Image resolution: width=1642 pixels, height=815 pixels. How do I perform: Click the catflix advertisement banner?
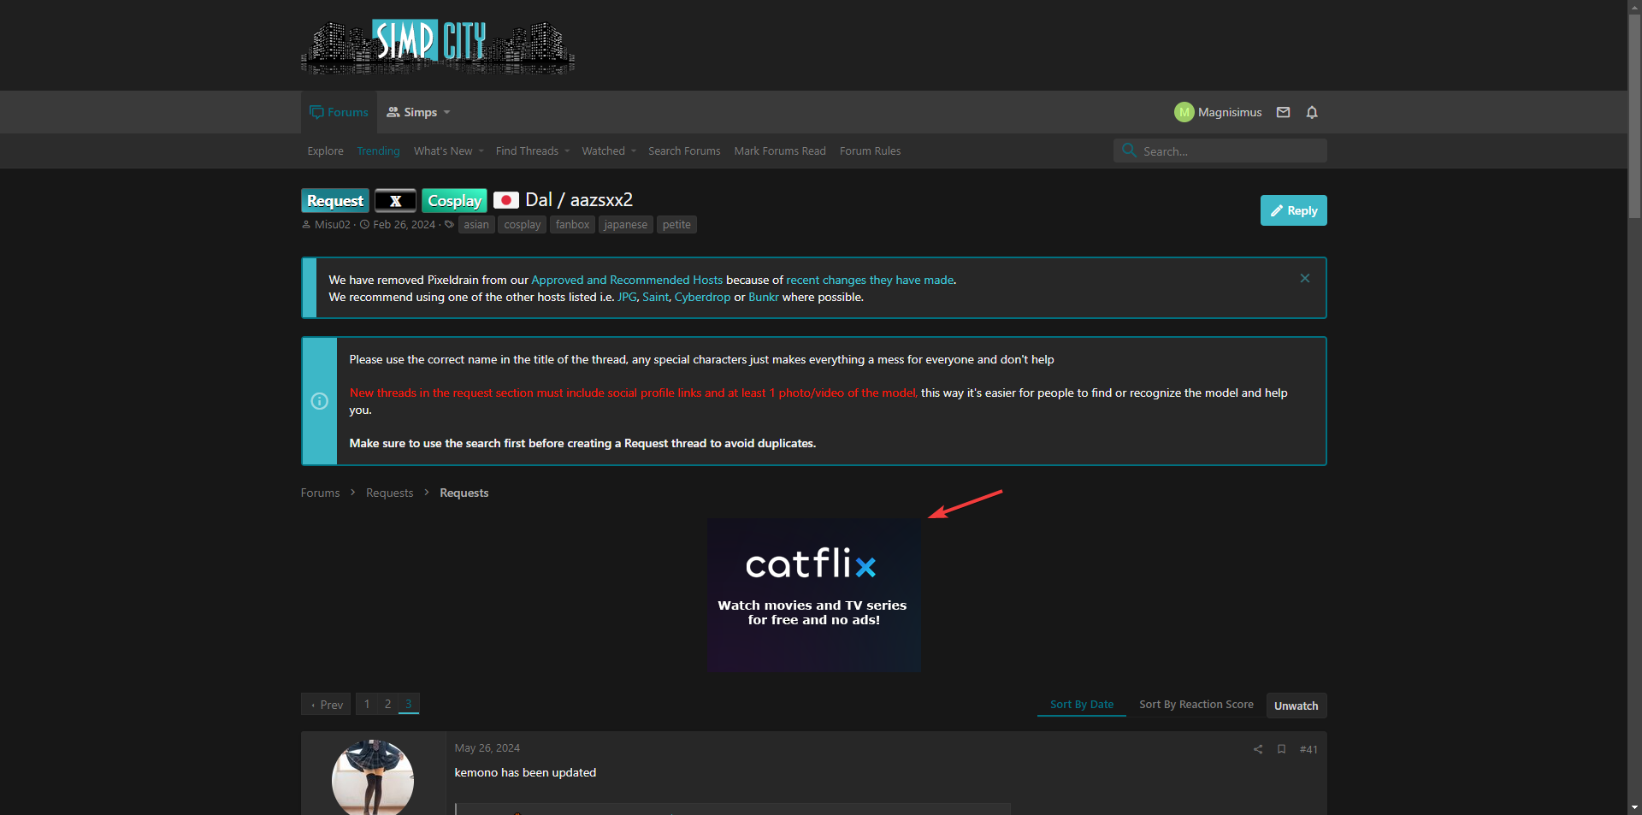pos(813,594)
